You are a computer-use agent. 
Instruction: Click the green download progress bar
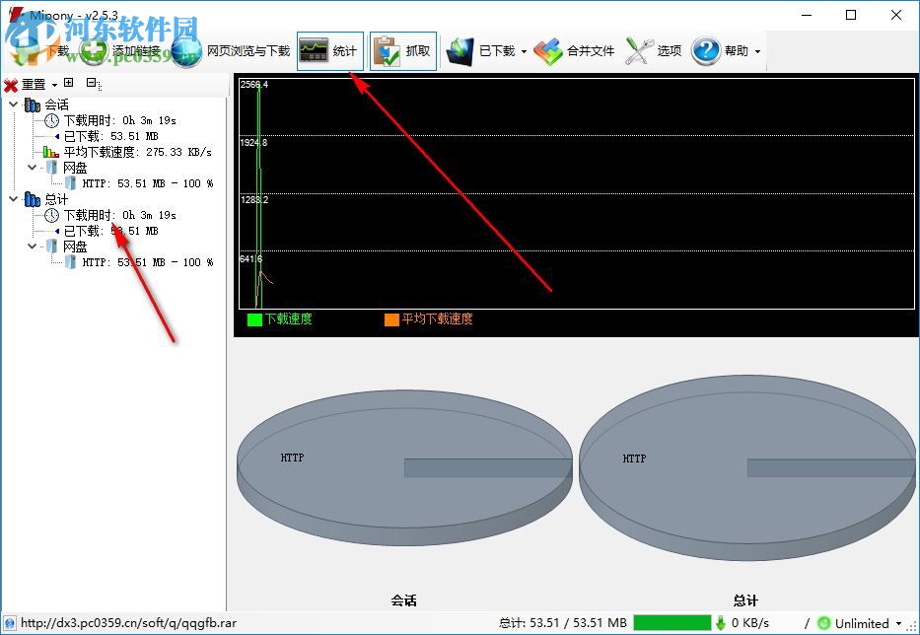point(672,623)
